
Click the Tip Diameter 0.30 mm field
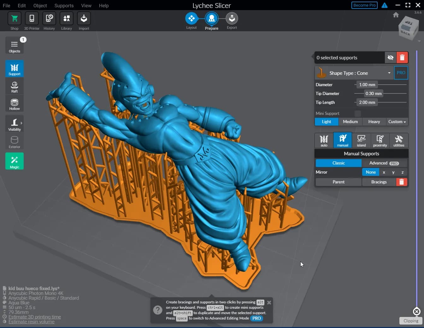pos(374,93)
